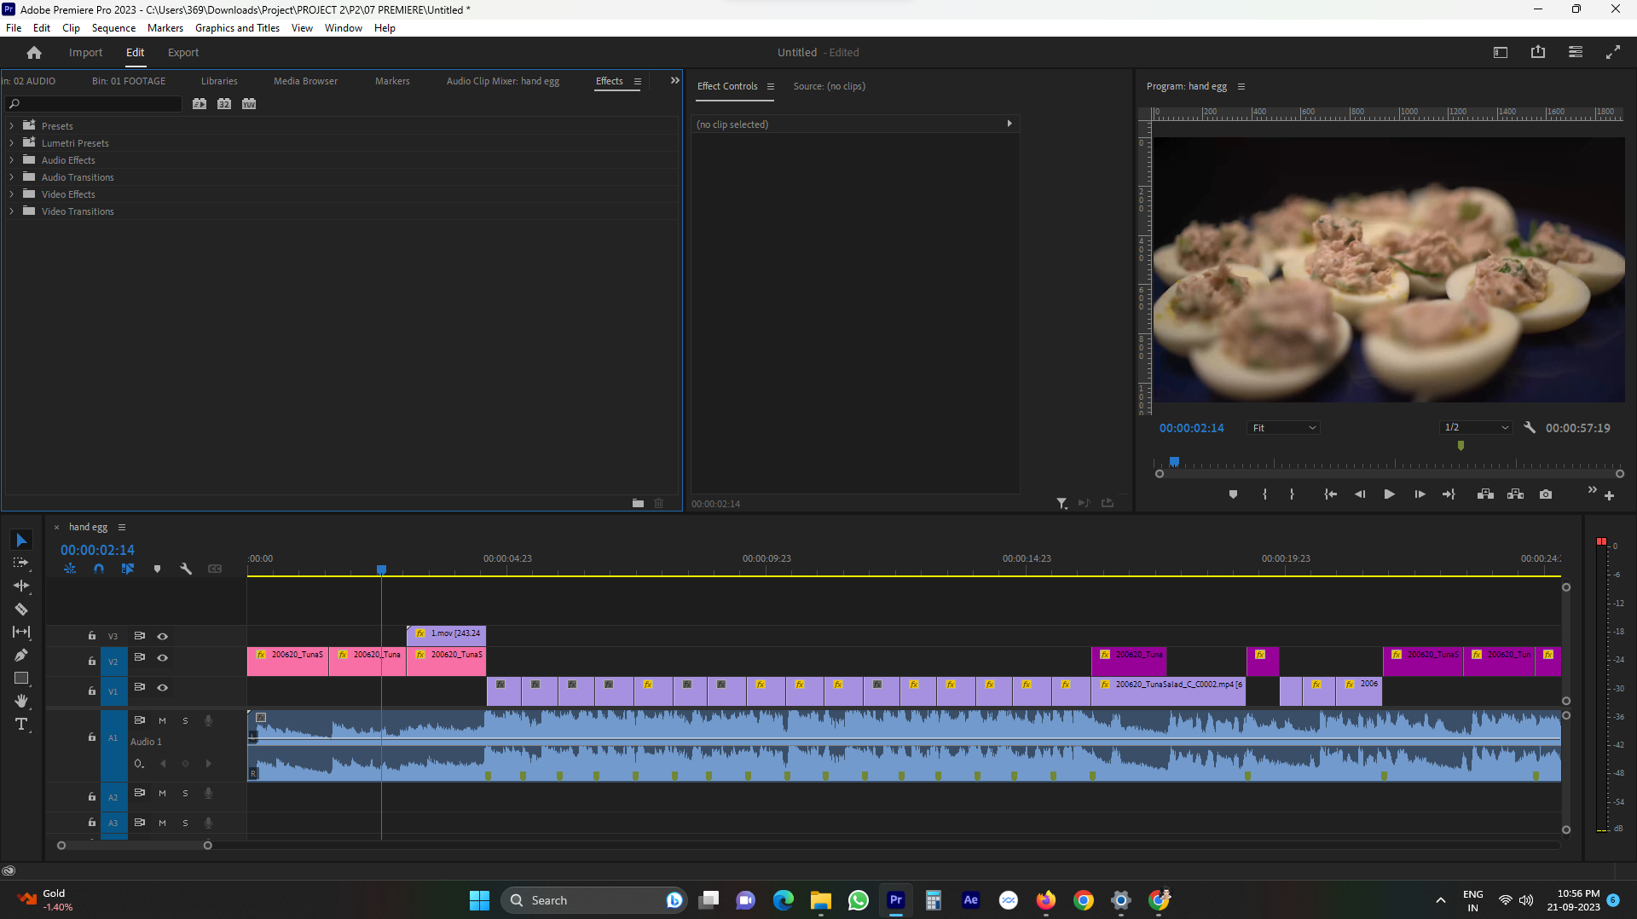Open Timeline display settings wrench

(186, 569)
